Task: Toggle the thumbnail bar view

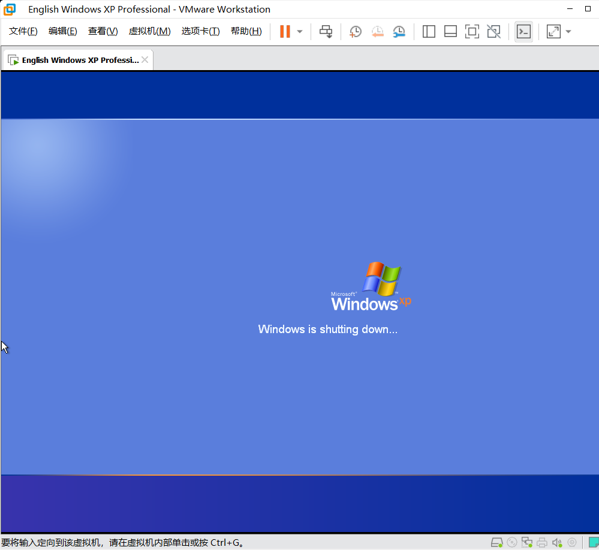Action: (450, 31)
